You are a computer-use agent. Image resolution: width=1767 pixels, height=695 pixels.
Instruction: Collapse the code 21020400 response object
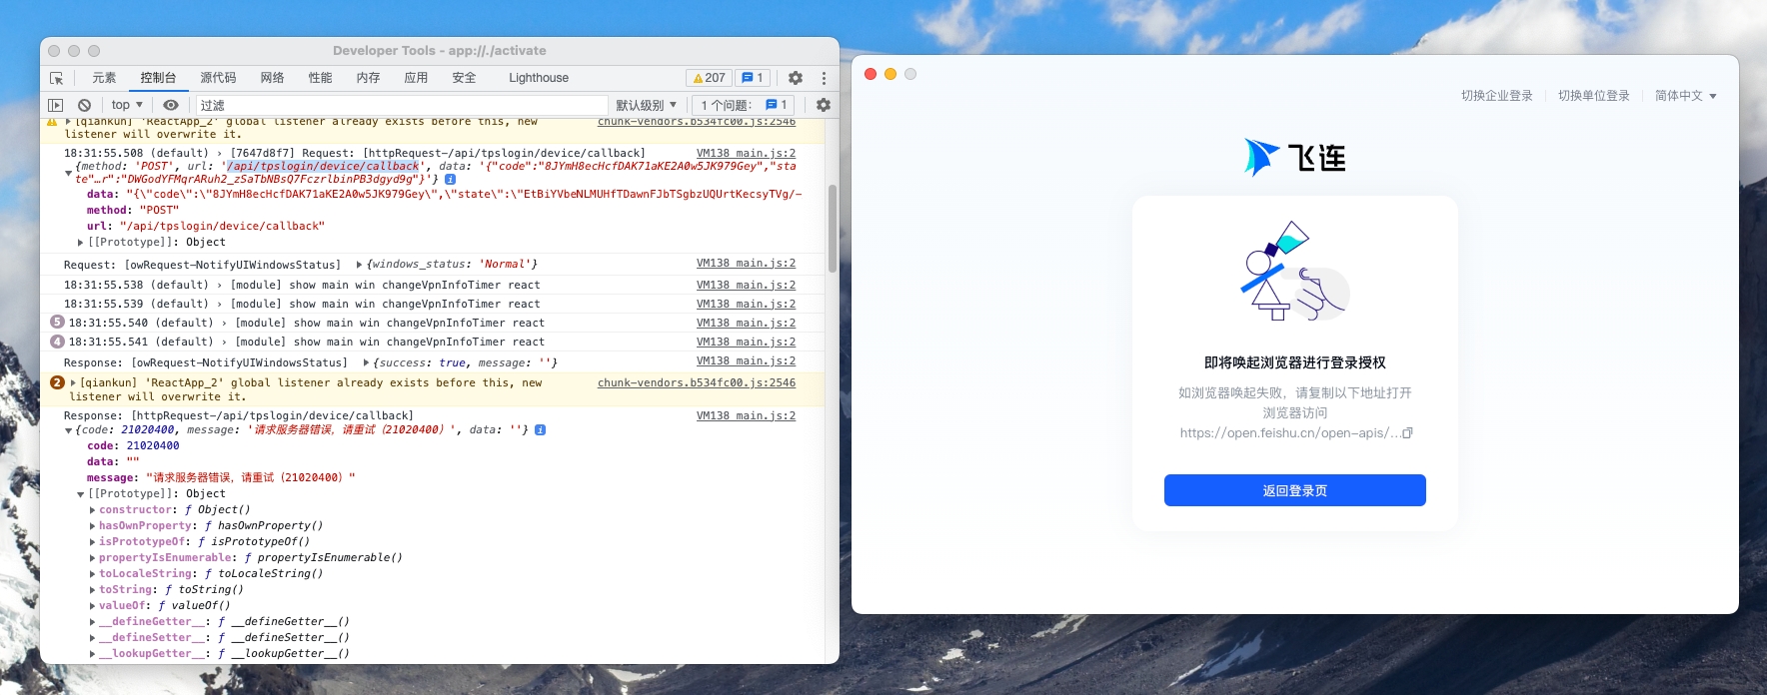[x=68, y=430]
